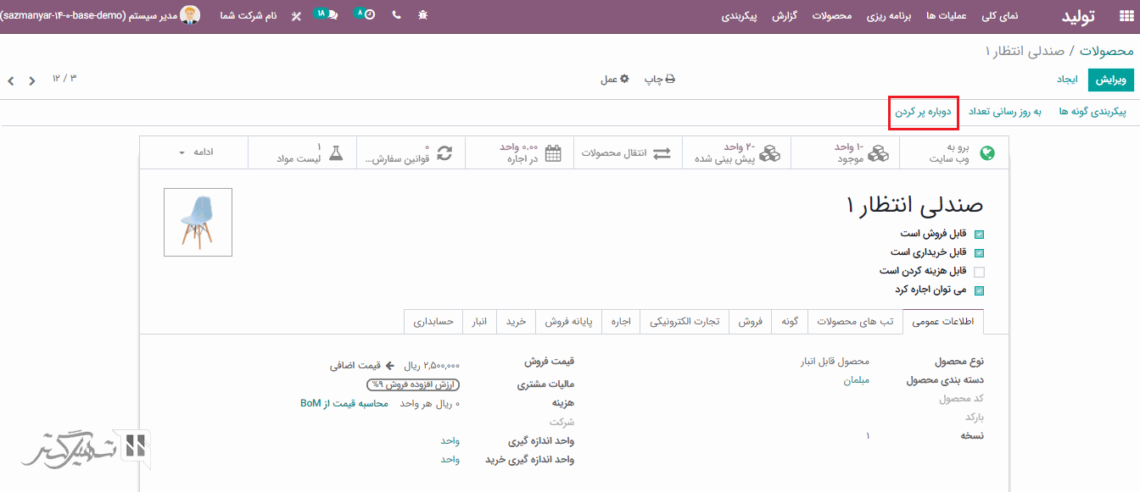Viewport: 1140px width, 492px height.
Task: Expand the ادامه more dropdown
Action: click(194, 152)
